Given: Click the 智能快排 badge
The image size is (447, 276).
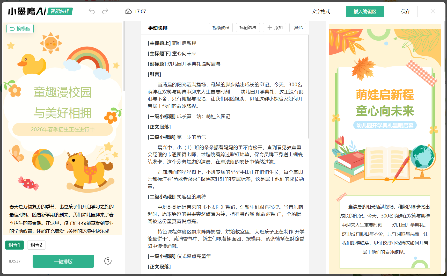Looking at the screenshot, I should click(x=60, y=11).
